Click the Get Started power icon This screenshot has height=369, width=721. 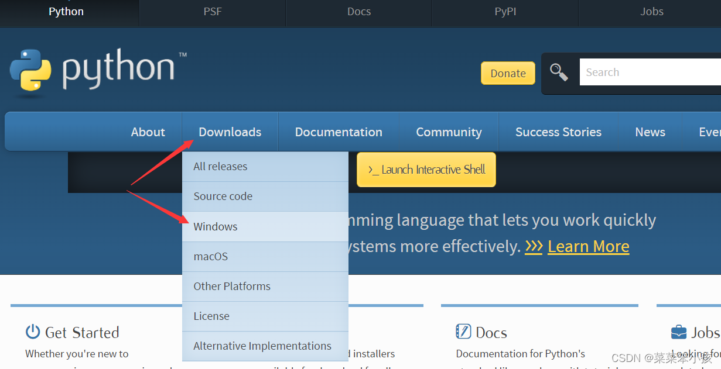pos(33,332)
